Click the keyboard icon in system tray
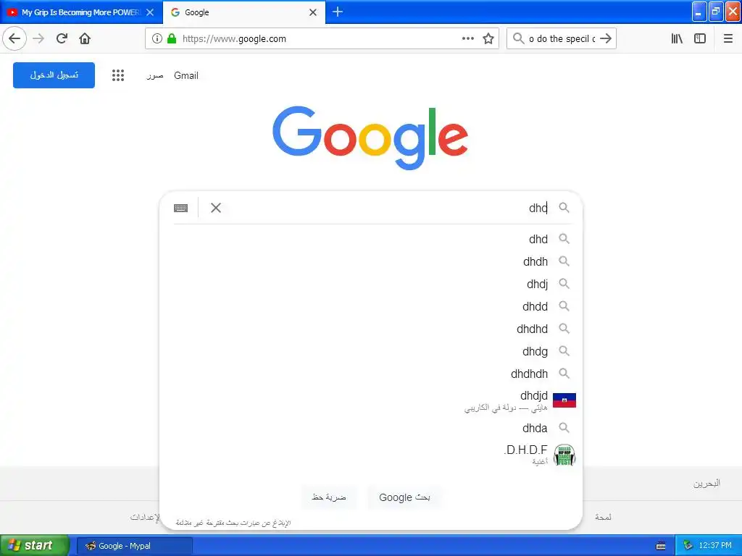Screen dimensions: 742x556 (661, 546)
